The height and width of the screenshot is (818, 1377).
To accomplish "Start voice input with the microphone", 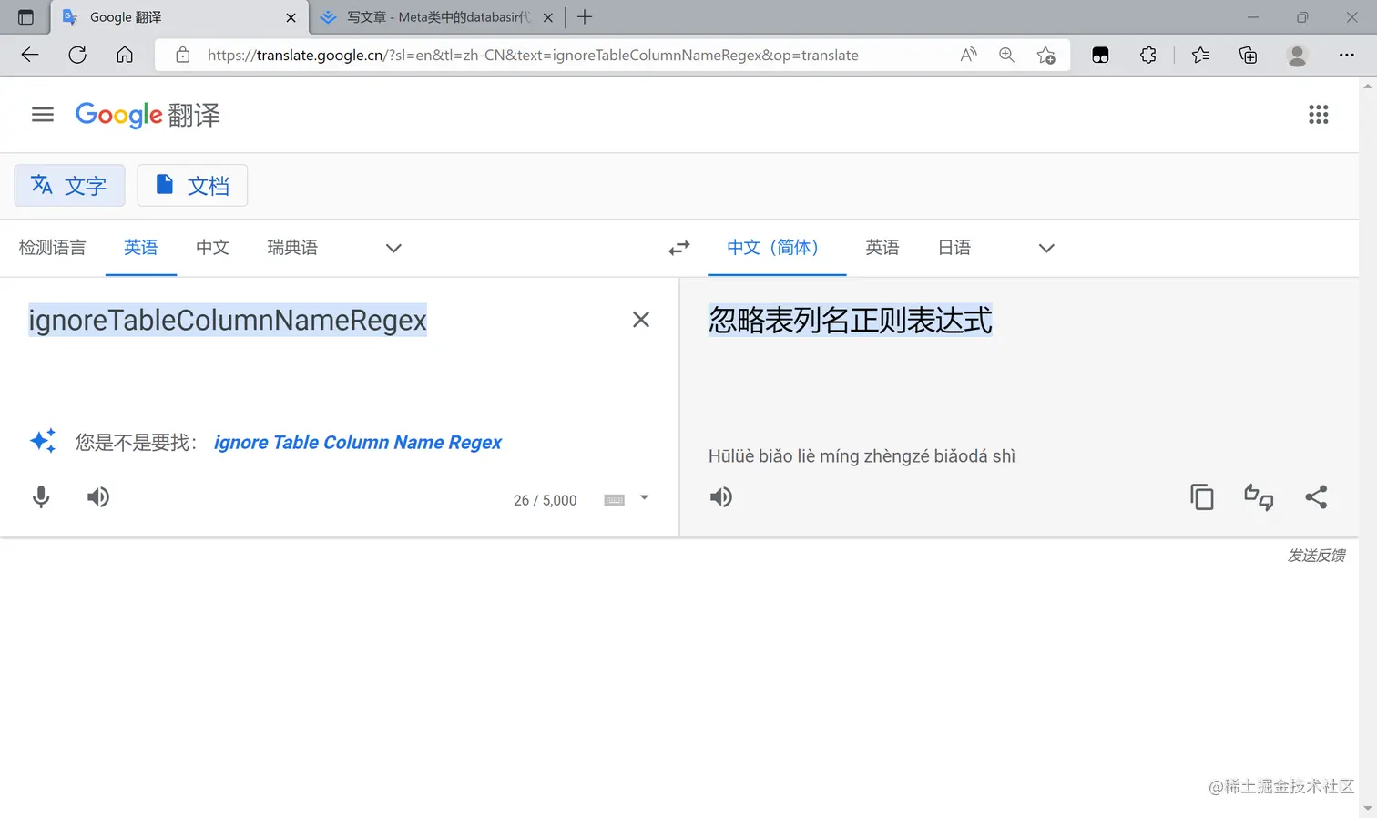I will click(x=41, y=497).
